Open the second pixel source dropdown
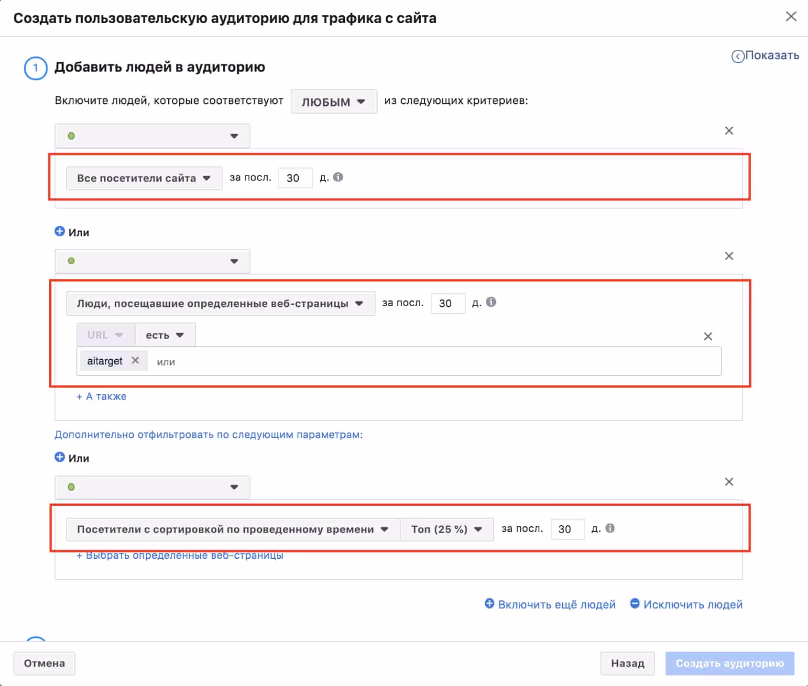808x686 pixels. (153, 261)
